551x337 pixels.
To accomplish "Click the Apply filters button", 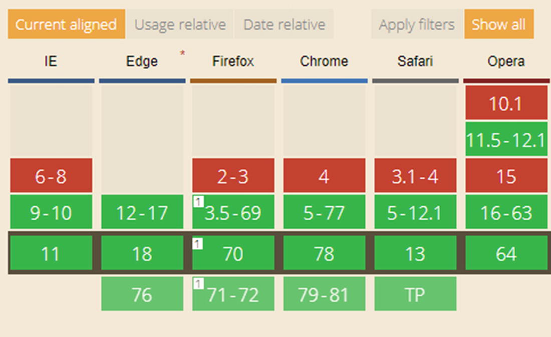I will pyautogui.click(x=417, y=24).
